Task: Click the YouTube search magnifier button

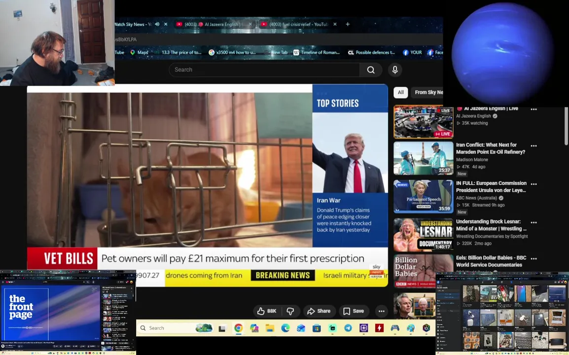Action: pos(370,70)
